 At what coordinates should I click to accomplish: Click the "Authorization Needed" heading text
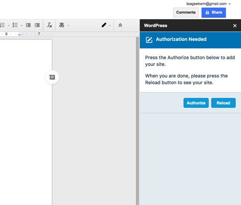point(181,39)
